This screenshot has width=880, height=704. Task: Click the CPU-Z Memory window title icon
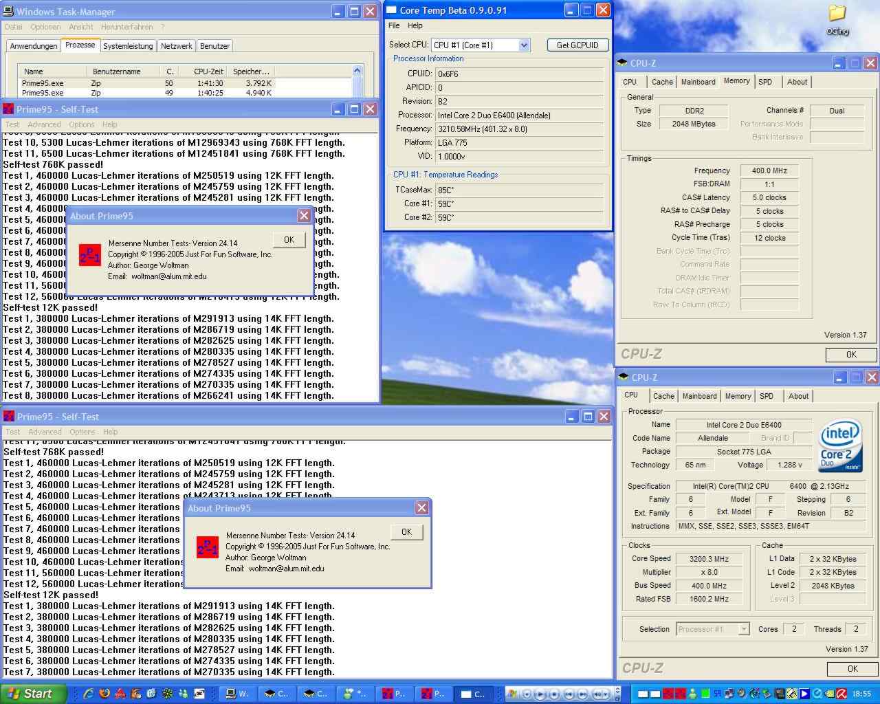[x=623, y=63]
